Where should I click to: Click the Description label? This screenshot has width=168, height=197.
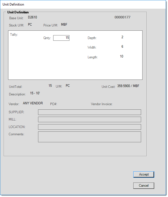coord(17,94)
